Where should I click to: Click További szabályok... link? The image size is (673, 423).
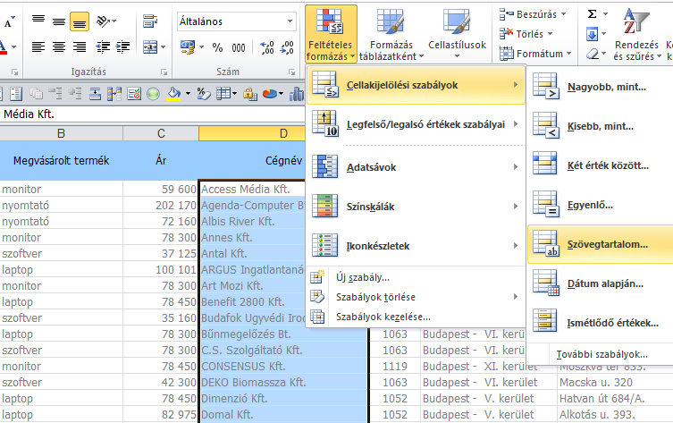pos(601,355)
